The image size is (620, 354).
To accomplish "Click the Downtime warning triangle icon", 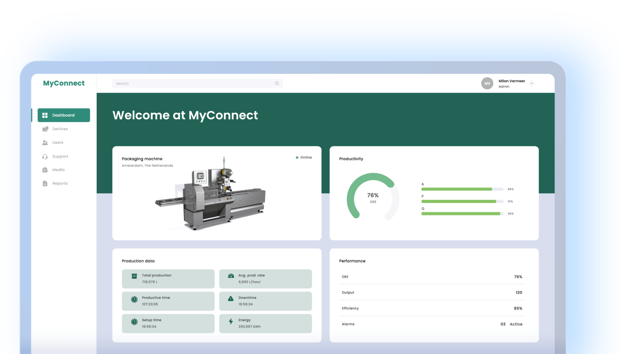I will pyautogui.click(x=231, y=299).
